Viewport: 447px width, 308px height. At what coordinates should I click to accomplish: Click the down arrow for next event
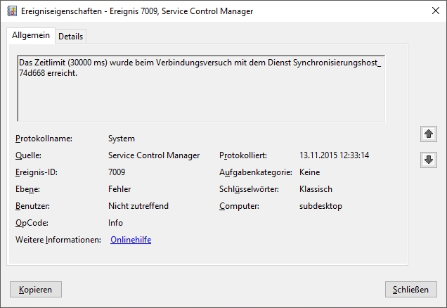(x=428, y=160)
